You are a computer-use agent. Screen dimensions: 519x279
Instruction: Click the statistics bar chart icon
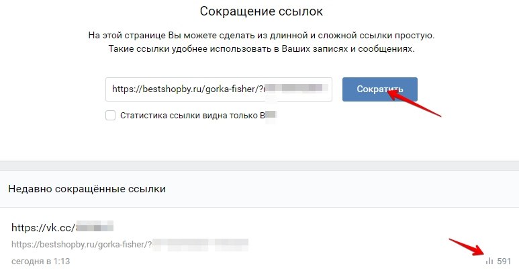coord(489,261)
